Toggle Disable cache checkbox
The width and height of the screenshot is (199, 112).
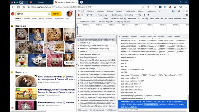110,15
